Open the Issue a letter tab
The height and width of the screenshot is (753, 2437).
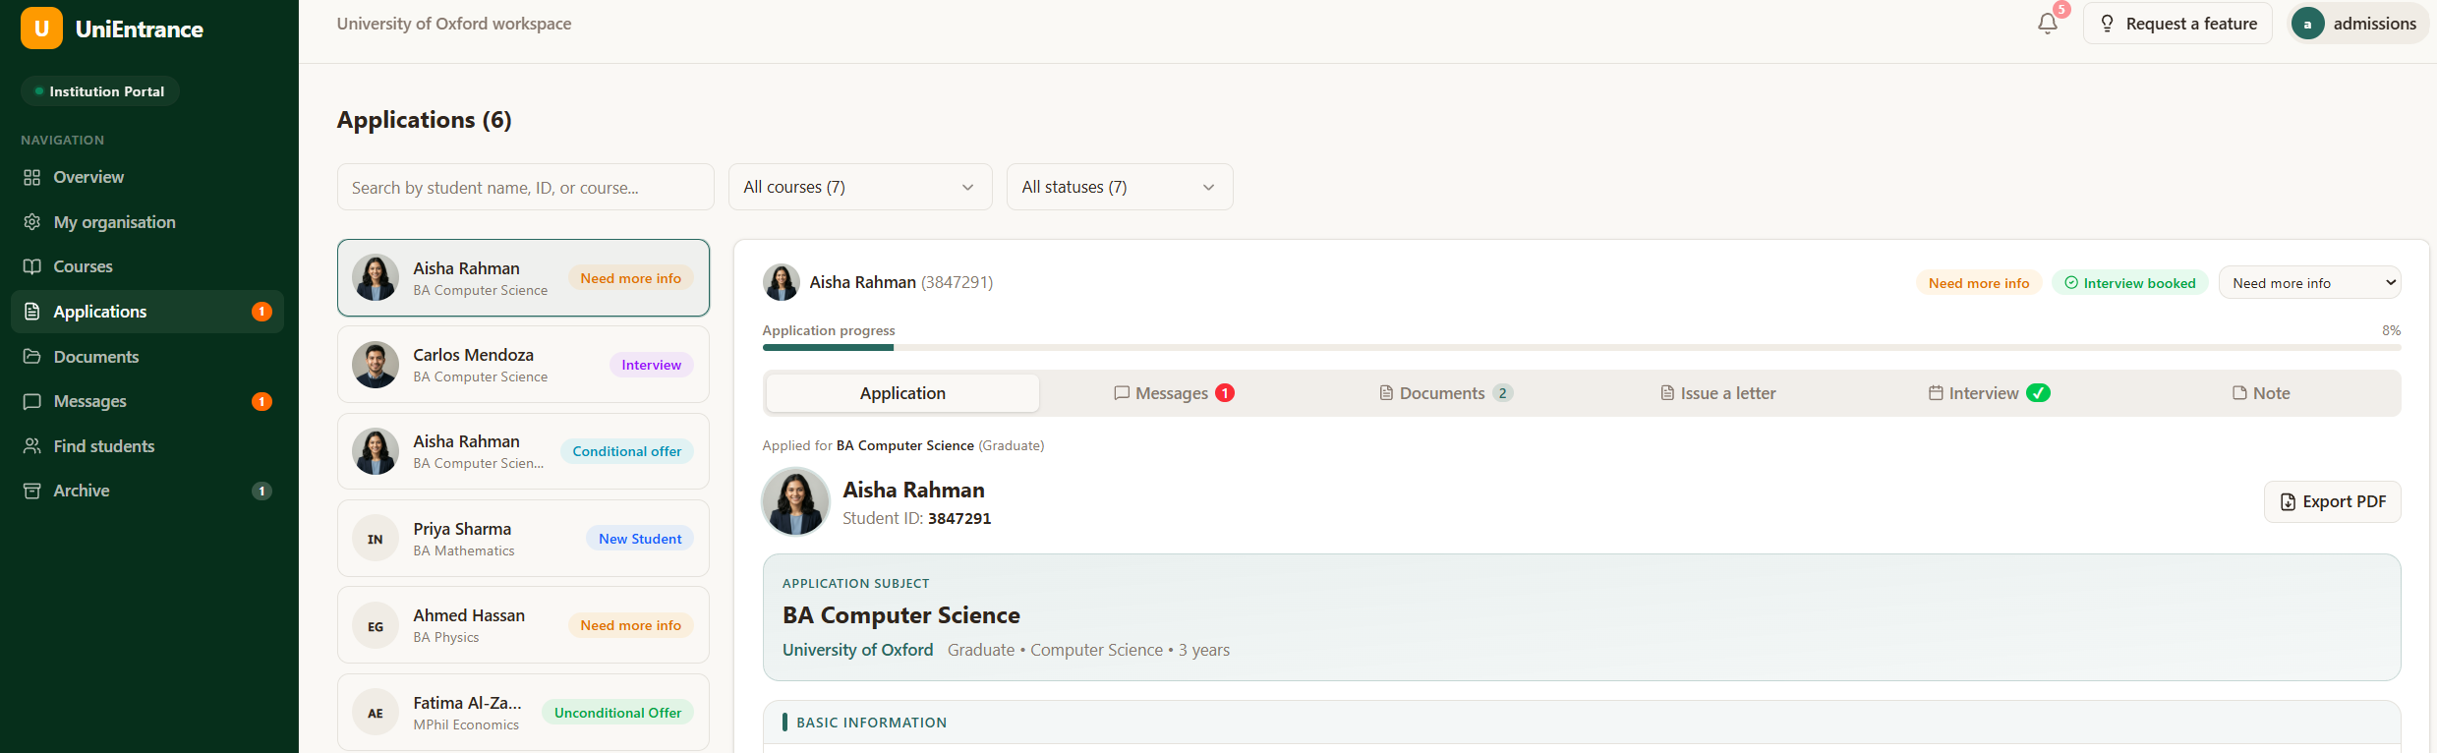1717,393
